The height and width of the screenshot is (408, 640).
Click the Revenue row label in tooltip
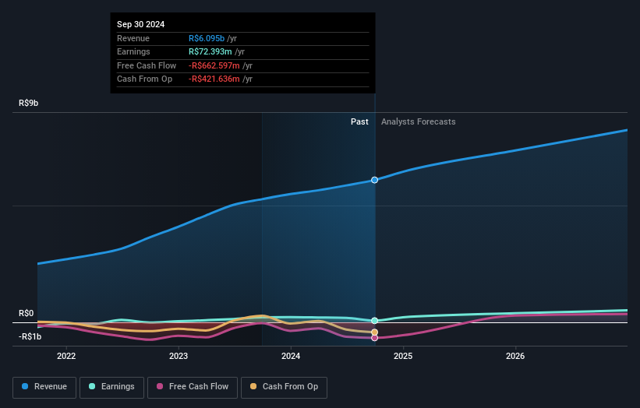click(x=133, y=38)
